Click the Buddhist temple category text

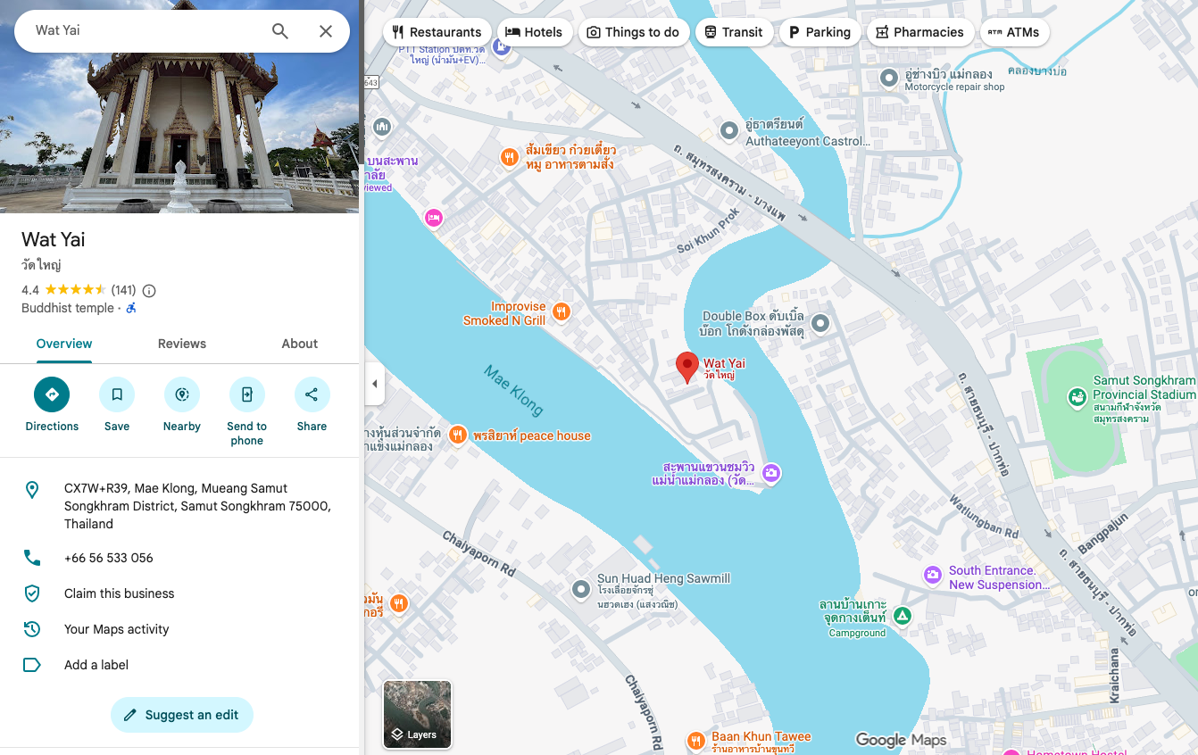(x=68, y=308)
